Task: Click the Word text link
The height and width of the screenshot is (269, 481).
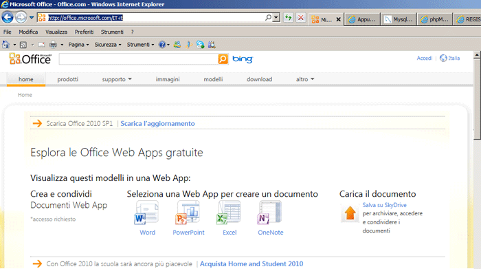Action: pos(147,233)
